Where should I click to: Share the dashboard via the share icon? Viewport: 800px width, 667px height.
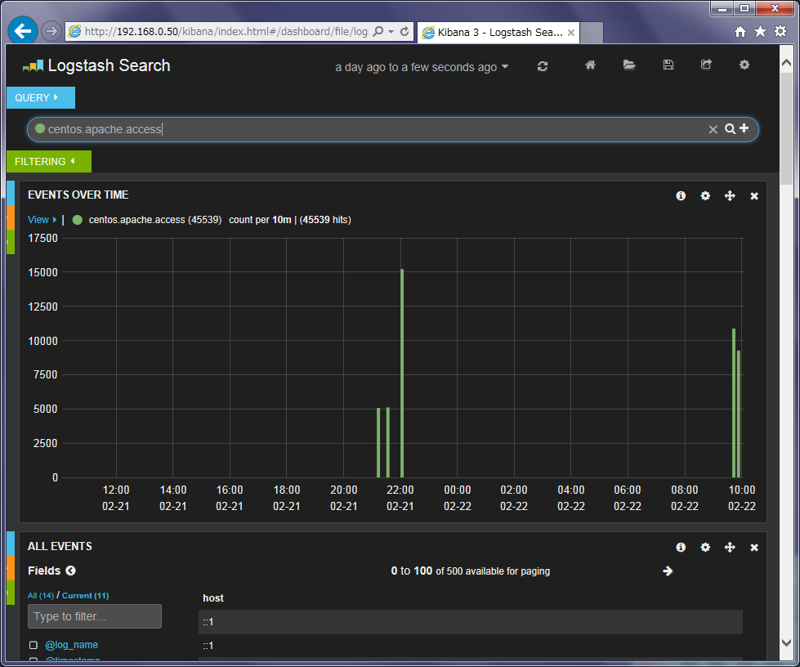point(706,65)
